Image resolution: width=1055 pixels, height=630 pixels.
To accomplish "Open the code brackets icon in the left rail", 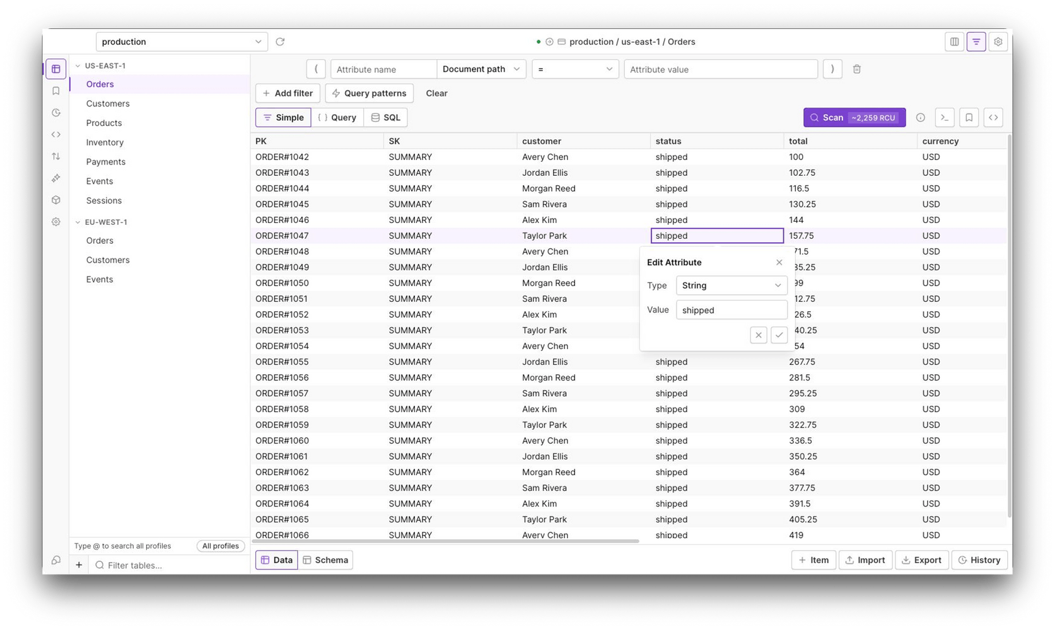I will tap(55, 134).
